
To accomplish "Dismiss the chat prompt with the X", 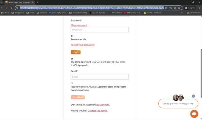I will point(193,96).
